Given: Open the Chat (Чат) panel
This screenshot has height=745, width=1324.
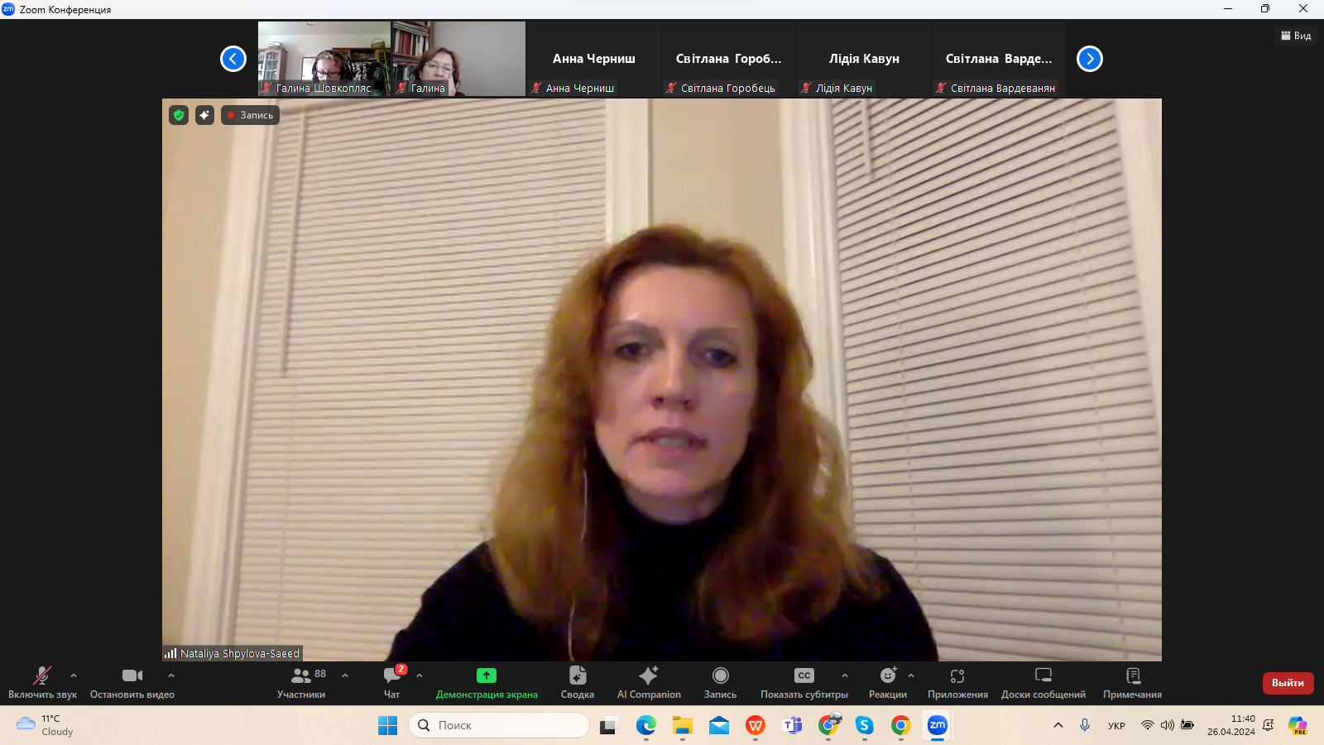Looking at the screenshot, I should (392, 682).
